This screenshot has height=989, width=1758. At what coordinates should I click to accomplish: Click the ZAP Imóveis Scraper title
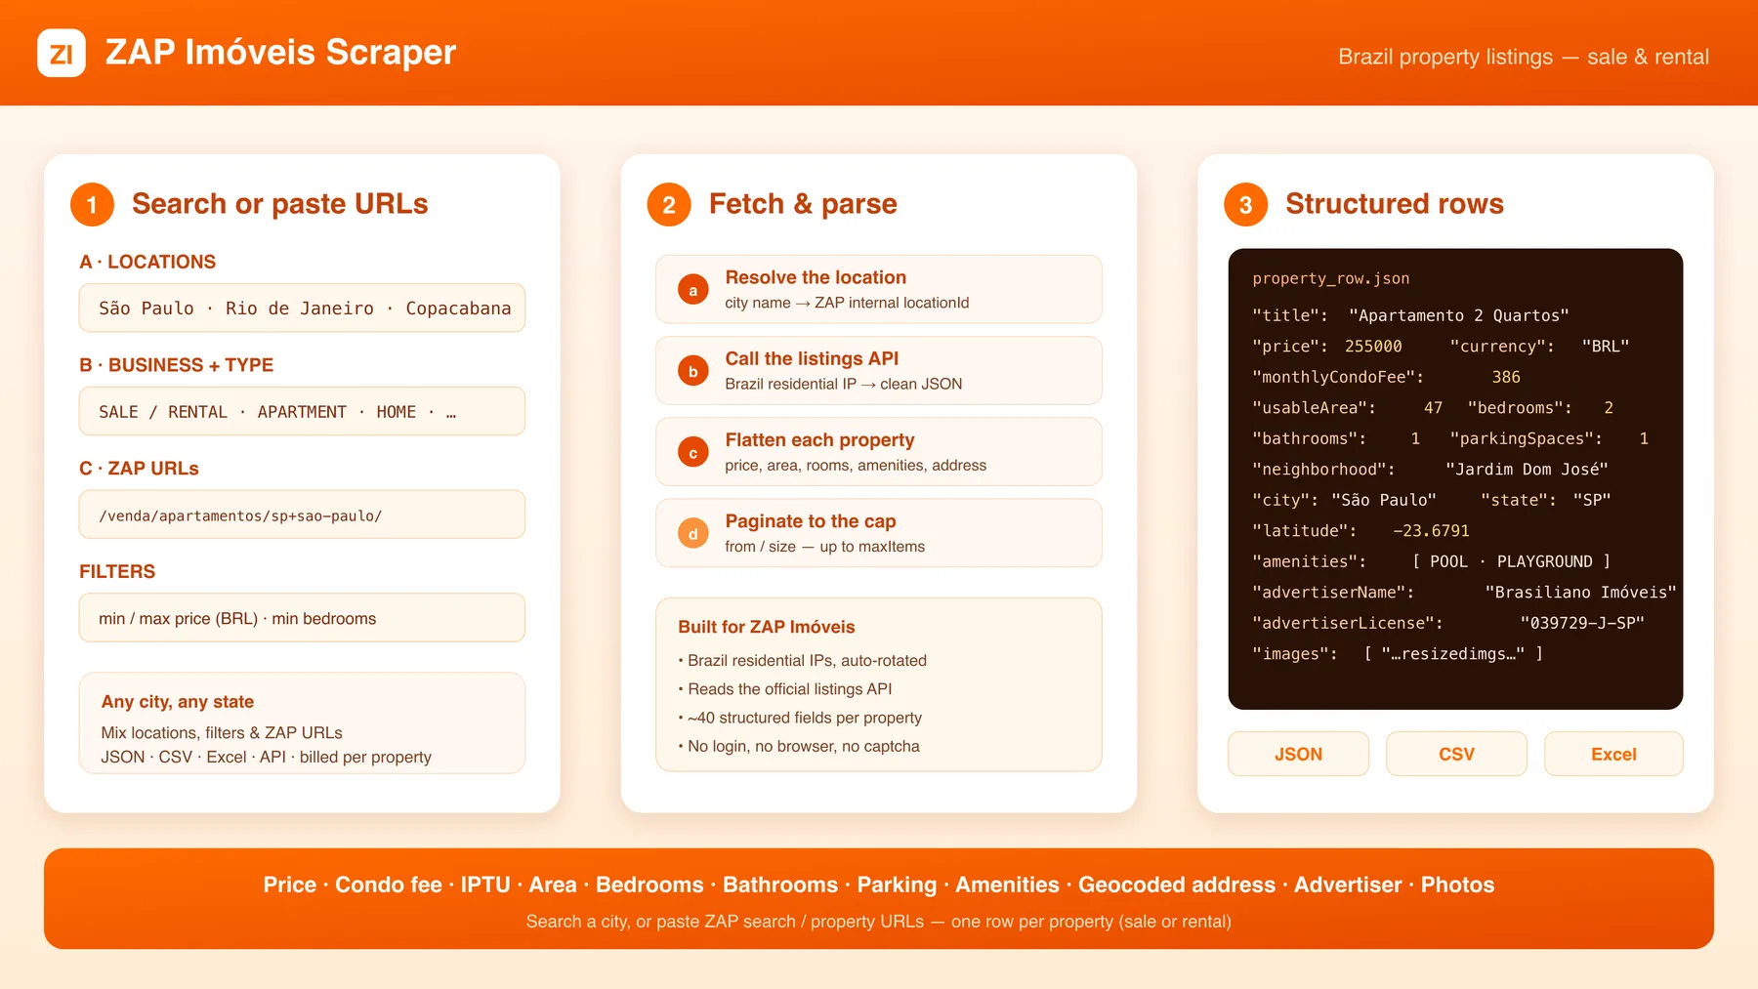[x=280, y=52]
